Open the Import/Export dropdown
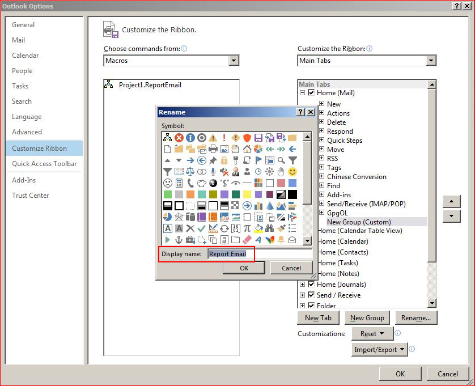The width and height of the screenshot is (475, 386). 380,350
